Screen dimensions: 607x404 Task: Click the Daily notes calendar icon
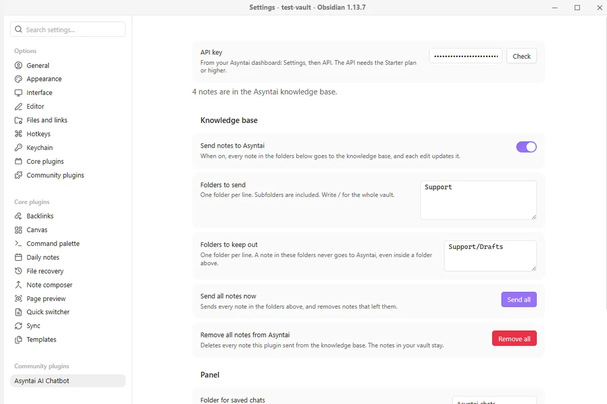pos(19,257)
